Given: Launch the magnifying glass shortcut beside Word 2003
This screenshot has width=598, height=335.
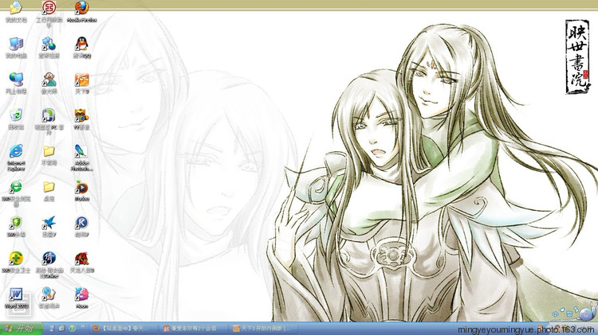Looking at the screenshot, I should tap(49, 294).
